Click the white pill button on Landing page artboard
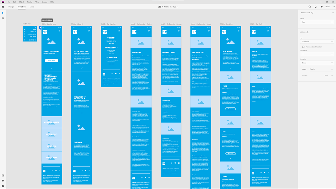 52,61
